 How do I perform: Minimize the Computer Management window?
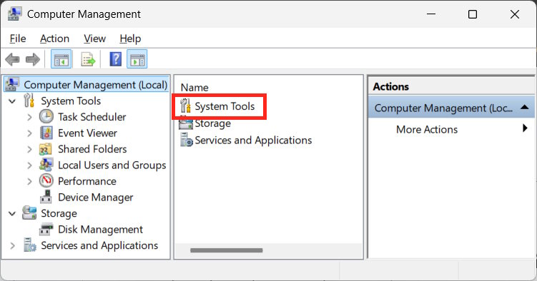[x=431, y=14]
